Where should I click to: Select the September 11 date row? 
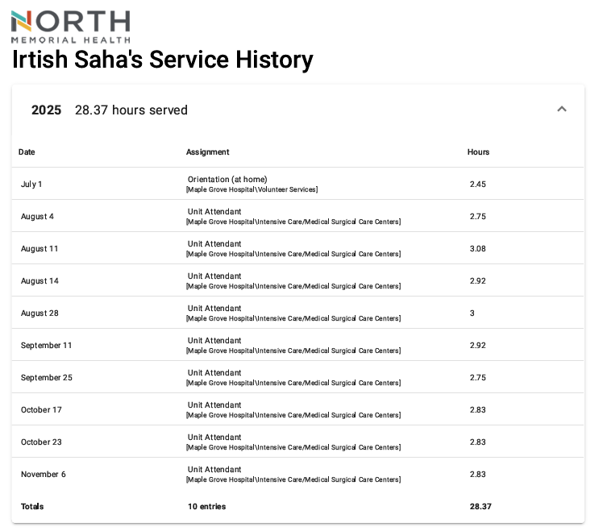(46, 345)
